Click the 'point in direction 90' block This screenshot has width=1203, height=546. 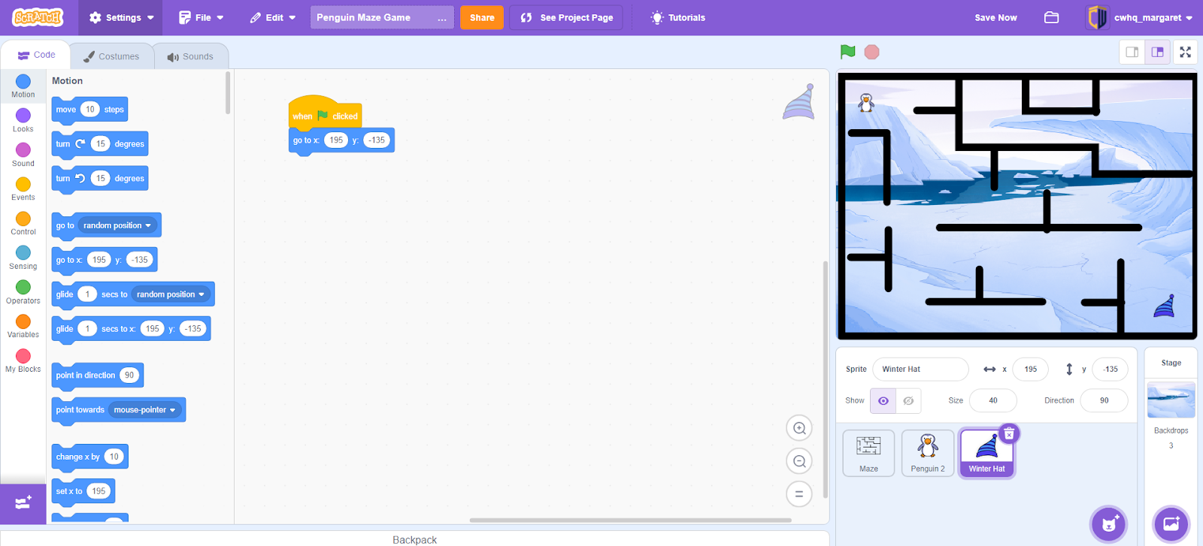[x=97, y=376]
